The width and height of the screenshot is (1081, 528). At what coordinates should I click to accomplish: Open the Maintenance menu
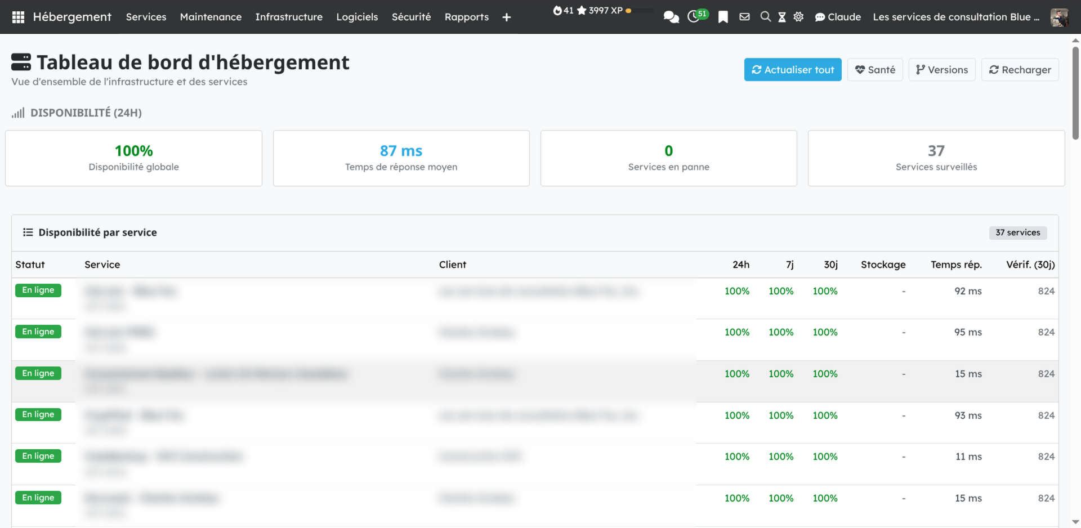click(x=211, y=17)
